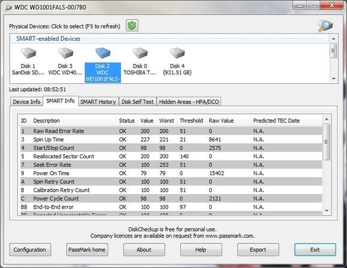The height and width of the screenshot is (268, 347).
Task: Click the Exit button
Action: (x=315, y=249)
